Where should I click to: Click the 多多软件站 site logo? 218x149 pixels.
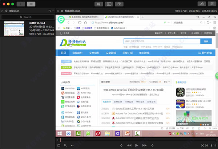(73, 43)
